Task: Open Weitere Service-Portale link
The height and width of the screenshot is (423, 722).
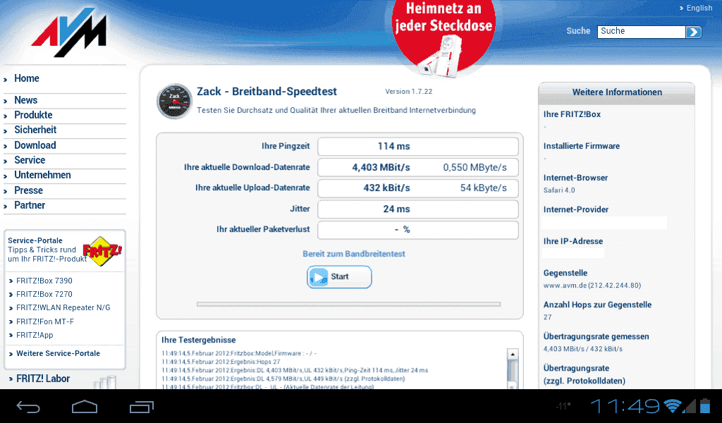Action: coord(58,353)
